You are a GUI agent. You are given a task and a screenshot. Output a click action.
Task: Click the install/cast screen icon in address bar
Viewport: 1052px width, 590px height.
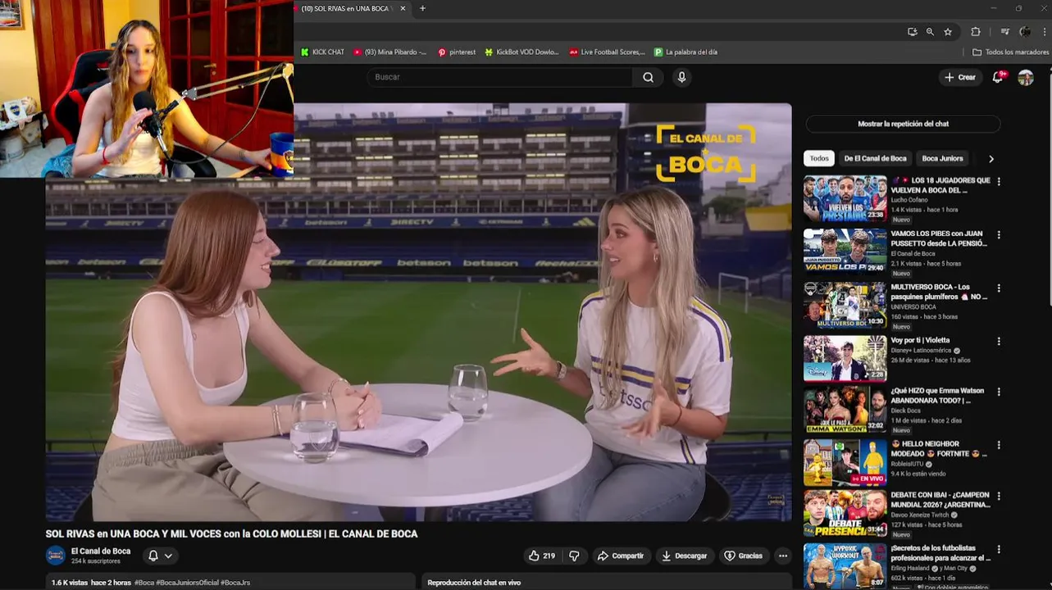coord(912,32)
